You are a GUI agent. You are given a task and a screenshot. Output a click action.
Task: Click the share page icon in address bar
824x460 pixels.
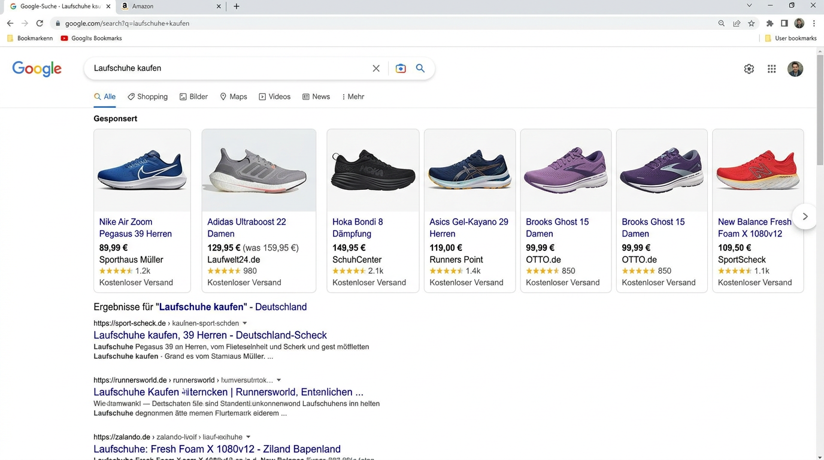[737, 23]
